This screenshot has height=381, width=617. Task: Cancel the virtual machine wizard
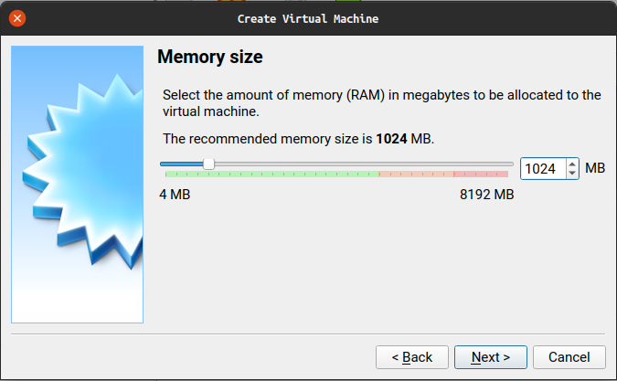pos(569,357)
